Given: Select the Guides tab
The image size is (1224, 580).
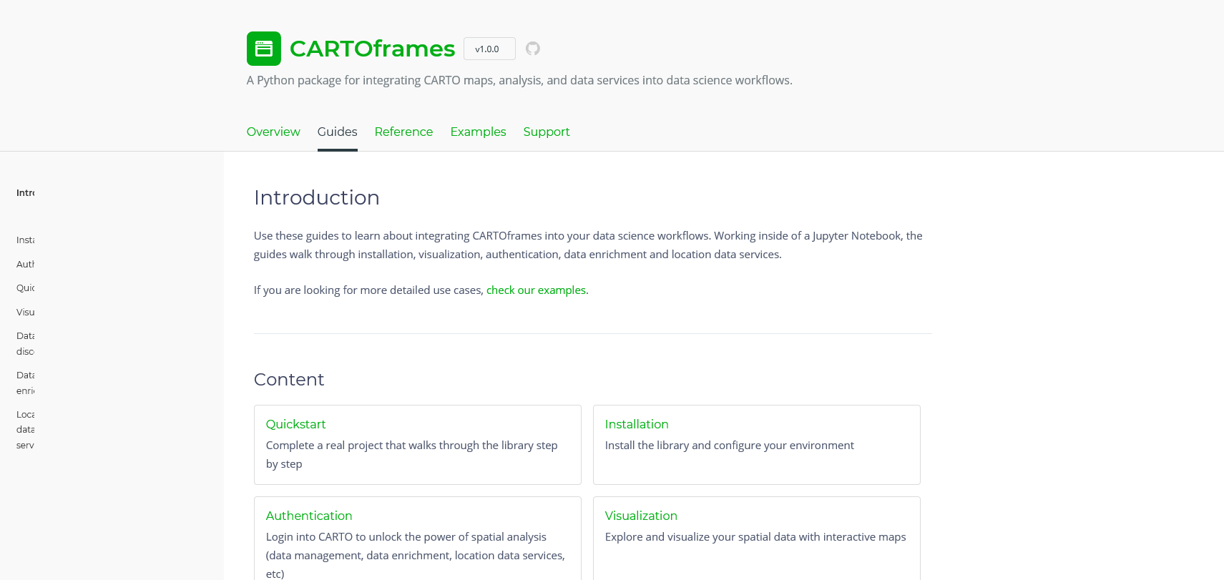Looking at the screenshot, I should [338, 132].
